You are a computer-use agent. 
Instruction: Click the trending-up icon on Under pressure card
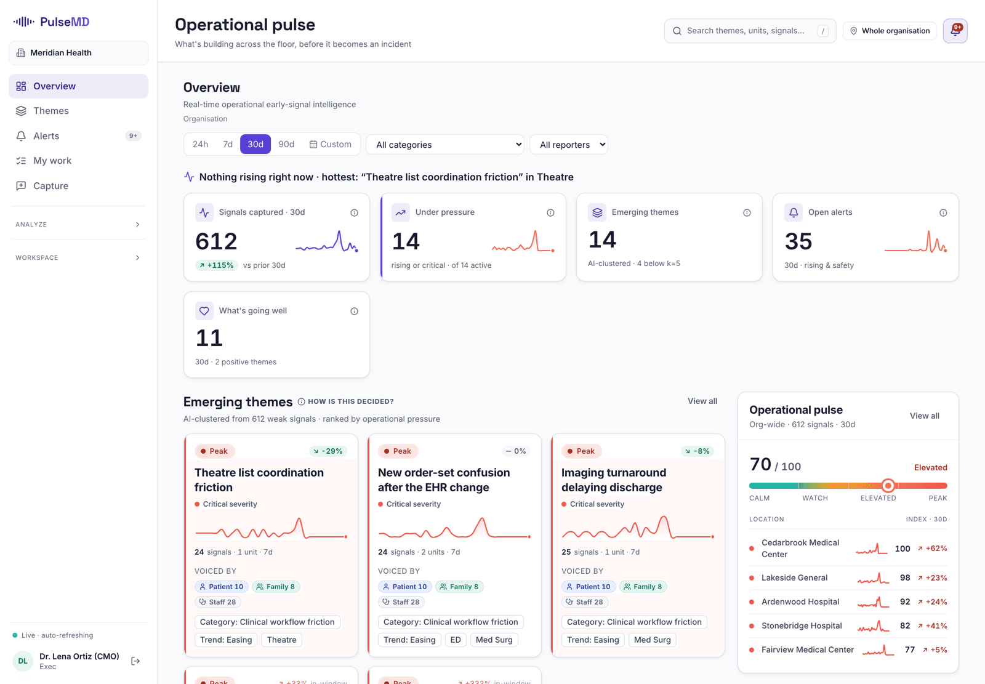[x=401, y=212]
